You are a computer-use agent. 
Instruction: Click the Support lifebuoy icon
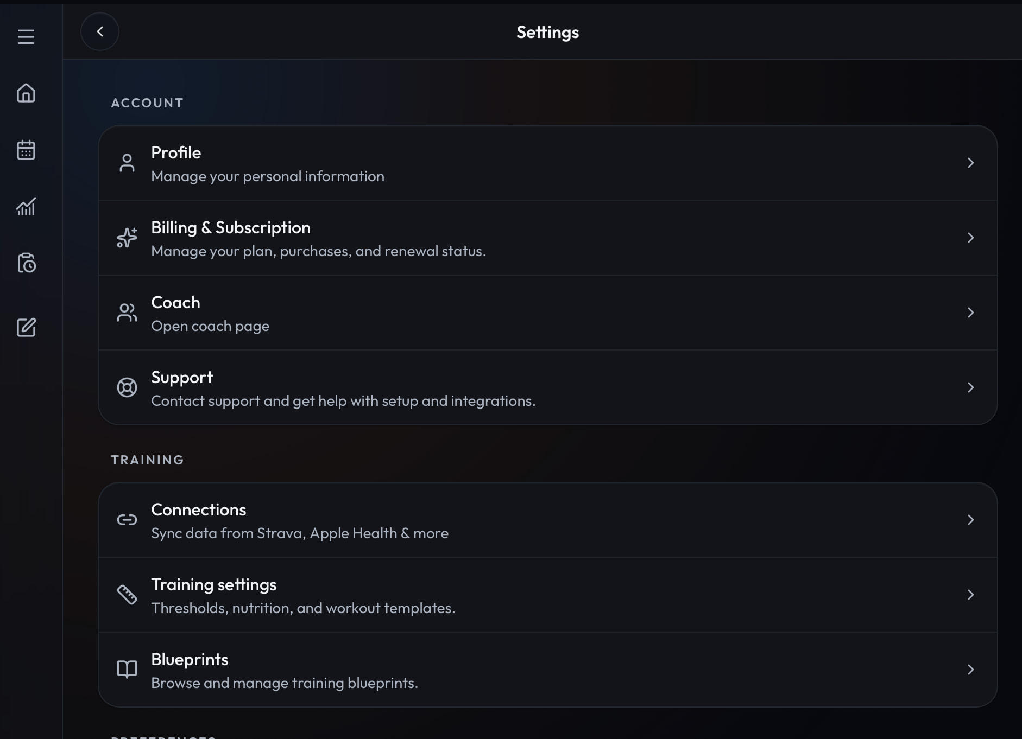(x=127, y=387)
